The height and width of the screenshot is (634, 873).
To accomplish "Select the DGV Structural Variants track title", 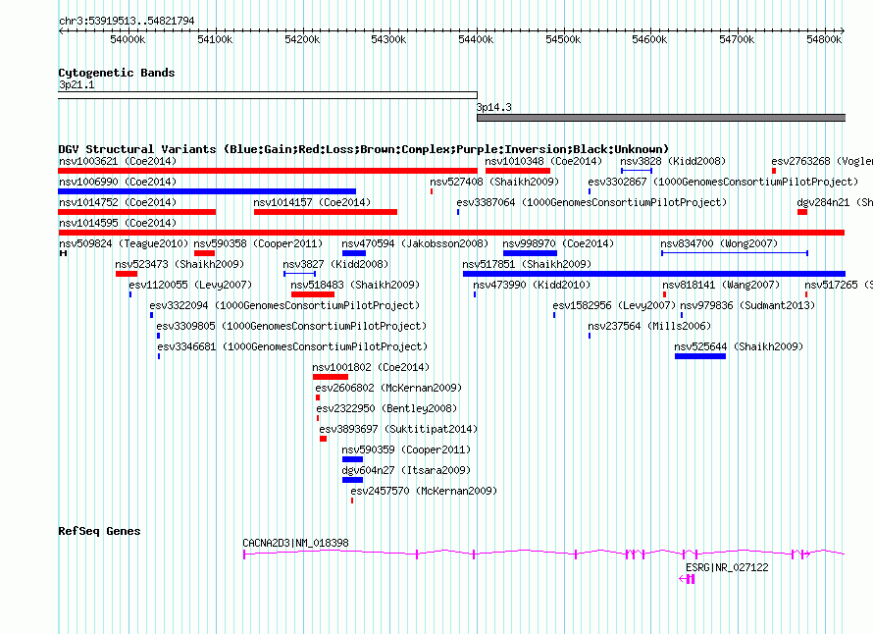I will (x=364, y=149).
